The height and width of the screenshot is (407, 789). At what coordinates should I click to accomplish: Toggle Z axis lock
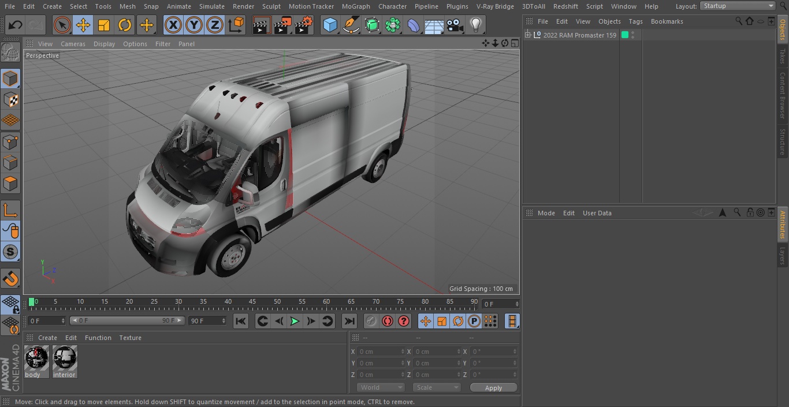[x=215, y=25]
